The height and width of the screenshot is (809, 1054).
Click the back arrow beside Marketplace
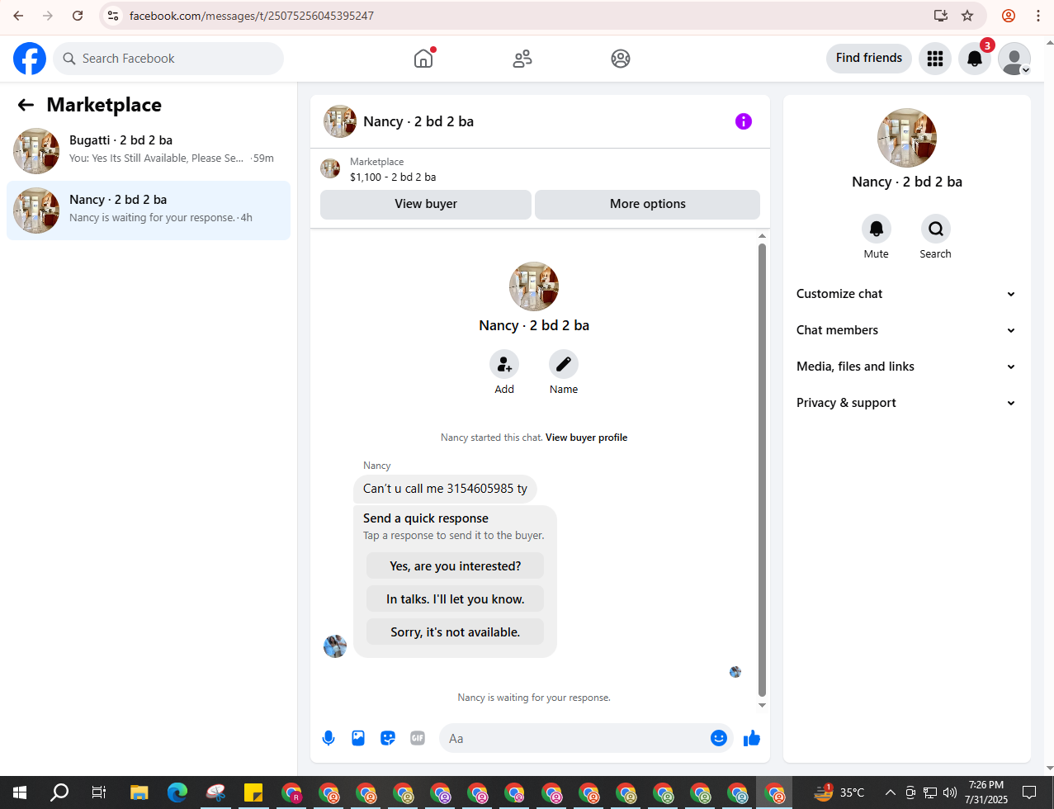pos(26,105)
